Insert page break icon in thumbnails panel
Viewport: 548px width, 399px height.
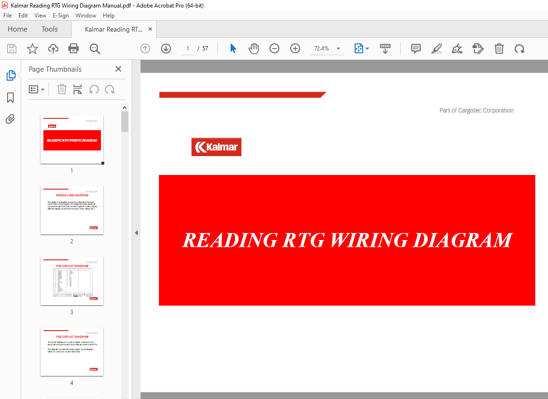click(x=78, y=90)
